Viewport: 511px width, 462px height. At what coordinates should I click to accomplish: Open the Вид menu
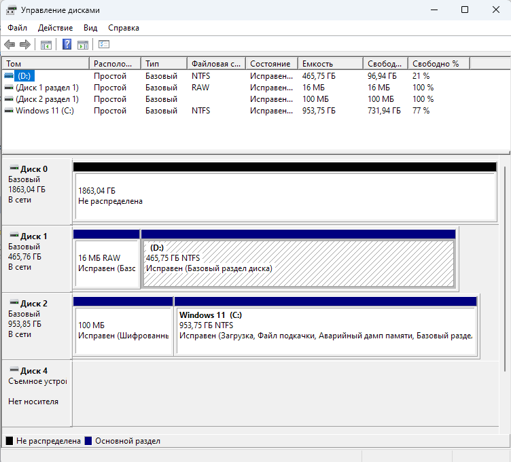[90, 28]
